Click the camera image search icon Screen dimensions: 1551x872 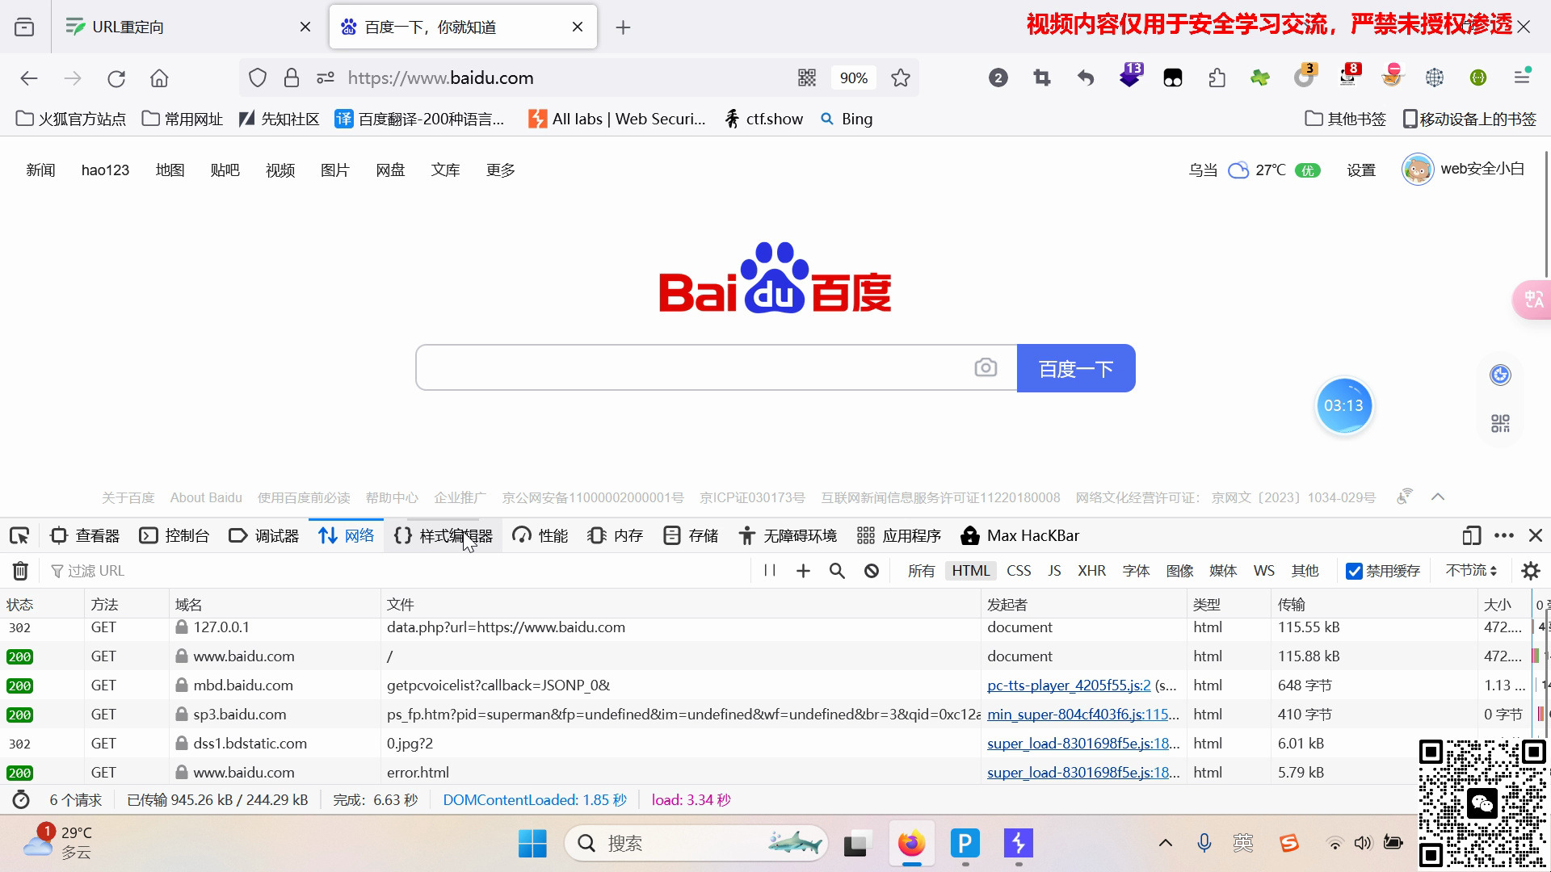[x=986, y=368]
